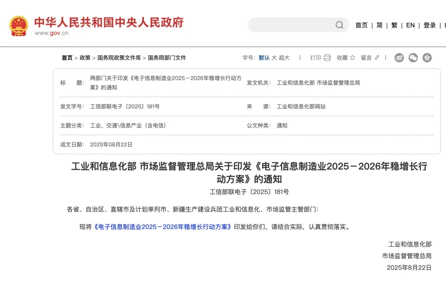点击微信图标分享本文
Image resolution: width=446 pixels, height=296 pixels.
pos(413,58)
